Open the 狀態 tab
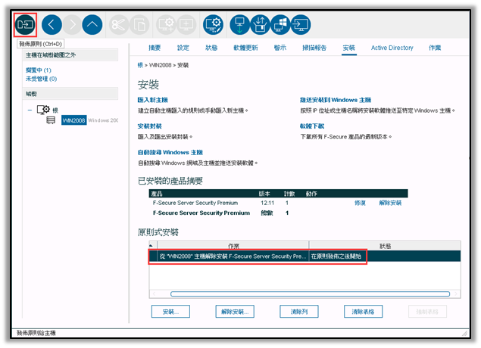 tap(211, 48)
